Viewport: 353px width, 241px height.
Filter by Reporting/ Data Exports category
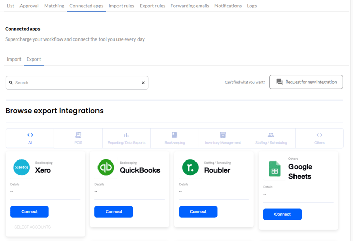coord(126,138)
